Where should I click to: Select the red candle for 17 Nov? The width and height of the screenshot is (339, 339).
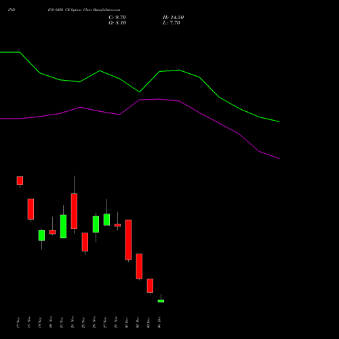pos(20,180)
